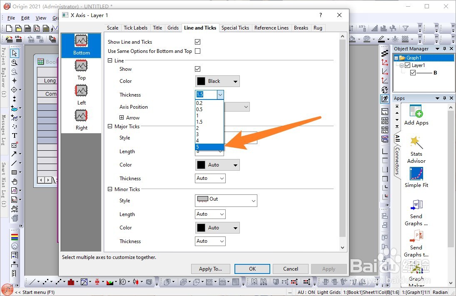Click the New Folder icon
The height and width of the screenshot is (296, 456).
coord(18,28)
